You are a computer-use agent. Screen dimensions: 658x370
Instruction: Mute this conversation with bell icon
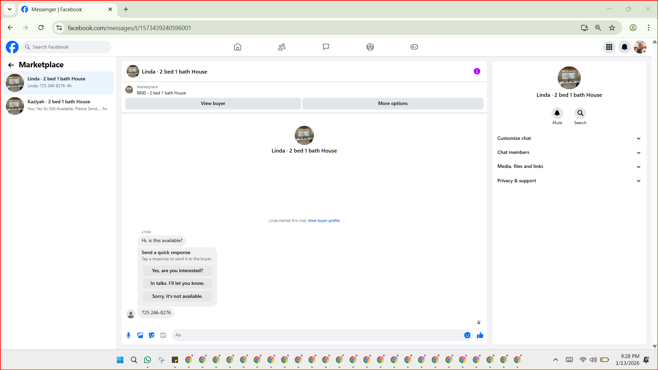point(557,113)
